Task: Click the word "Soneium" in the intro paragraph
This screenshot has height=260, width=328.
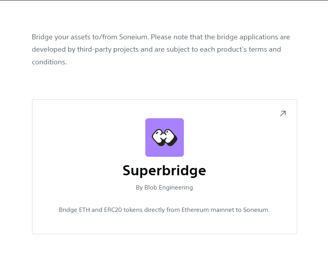Action: pyautogui.click(x=135, y=37)
